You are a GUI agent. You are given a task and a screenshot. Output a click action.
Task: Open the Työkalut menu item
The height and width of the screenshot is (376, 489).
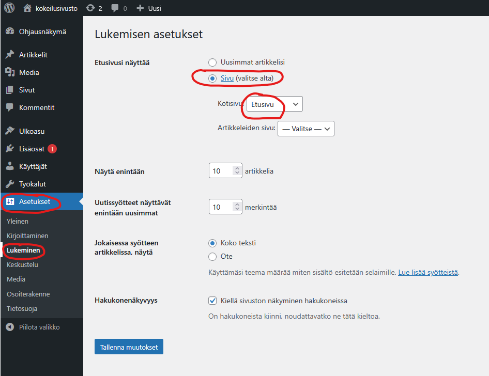tap(33, 184)
